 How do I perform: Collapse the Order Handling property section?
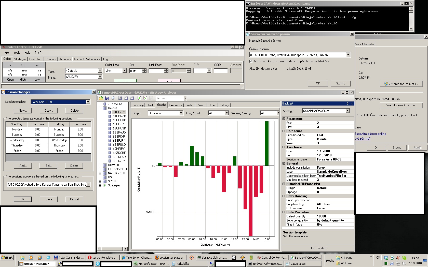[284, 196]
